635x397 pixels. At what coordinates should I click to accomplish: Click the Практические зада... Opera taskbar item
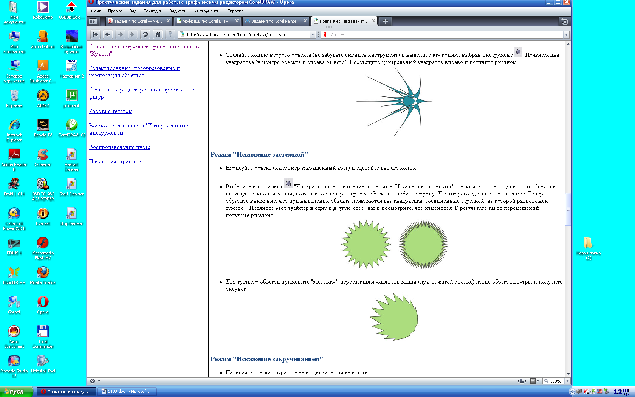[x=67, y=392]
